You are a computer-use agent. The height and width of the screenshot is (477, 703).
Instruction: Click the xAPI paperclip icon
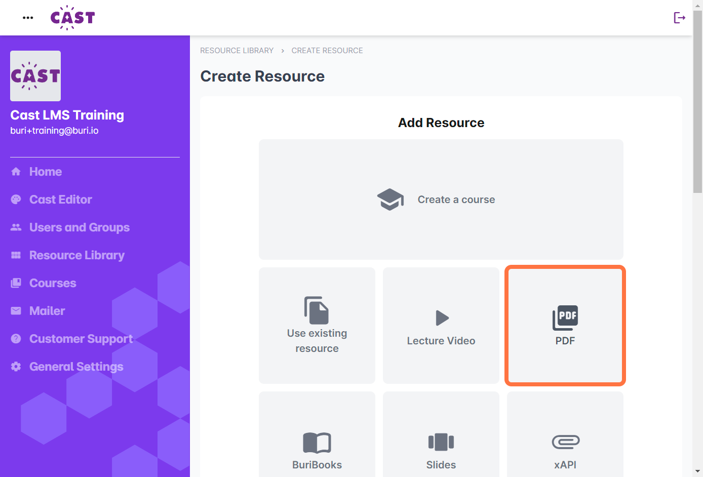coord(566,442)
